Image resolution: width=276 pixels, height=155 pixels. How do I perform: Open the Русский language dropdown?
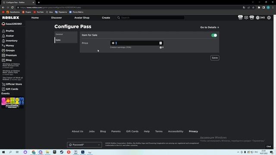(85, 145)
